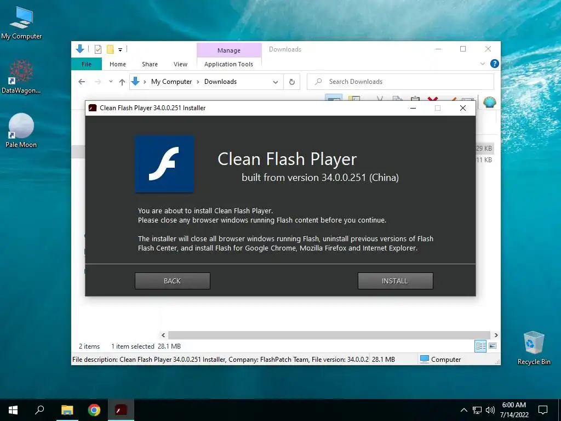The image size is (561, 421).
Task: Click the volume speaker tray icon
Action: (x=490, y=410)
